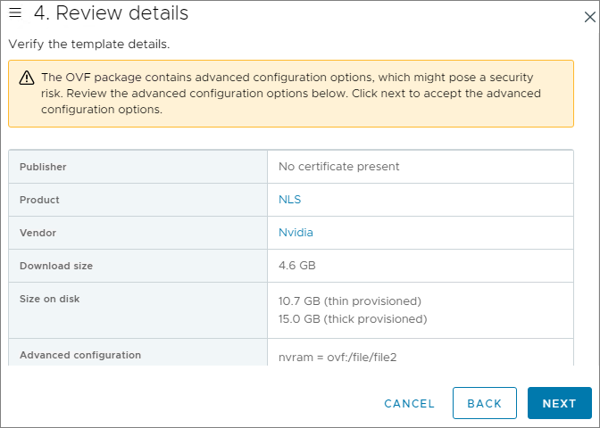Select the Vendor row label

coord(37,233)
